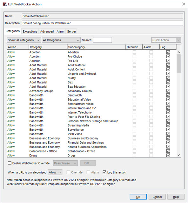
Task: Check Alarm for Surveillance row
Action: [151, 130]
